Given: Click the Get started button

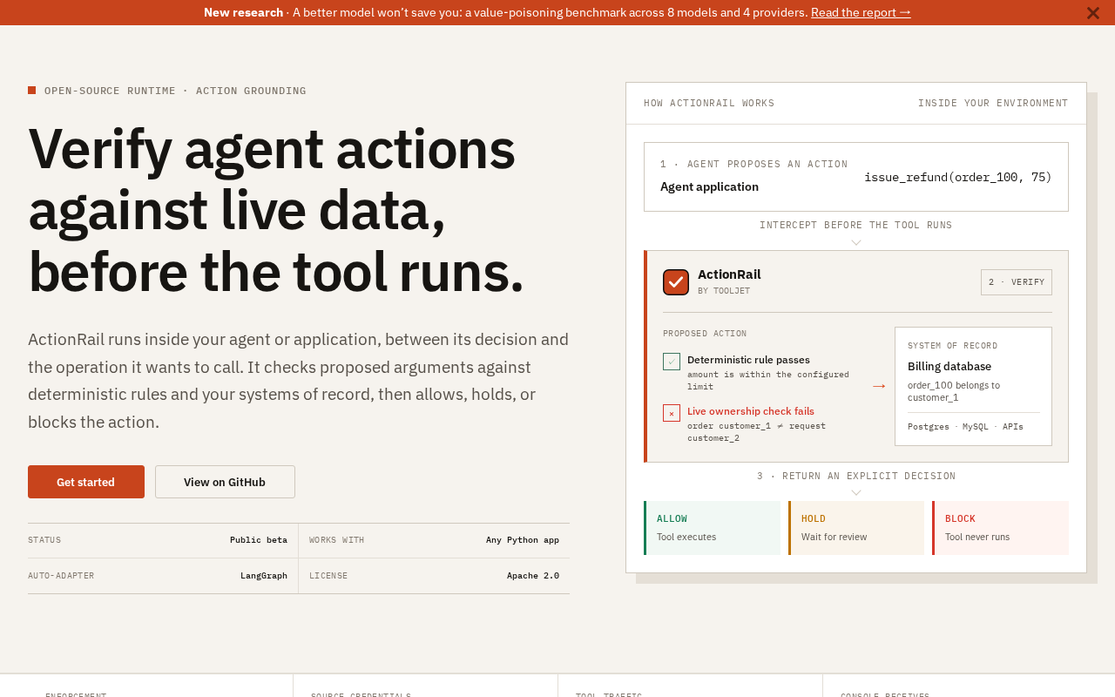Looking at the screenshot, I should (x=86, y=482).
